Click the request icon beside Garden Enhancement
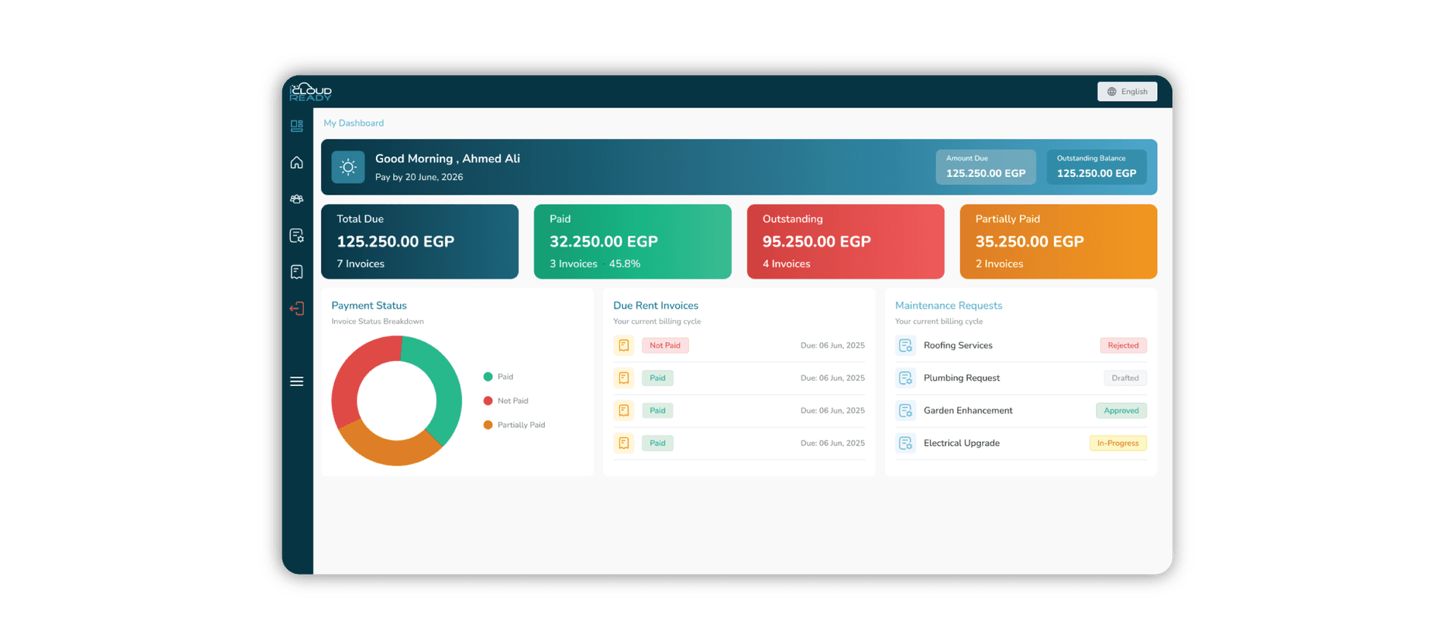This screenshot has height=639, width=1455. click(906, 410)
